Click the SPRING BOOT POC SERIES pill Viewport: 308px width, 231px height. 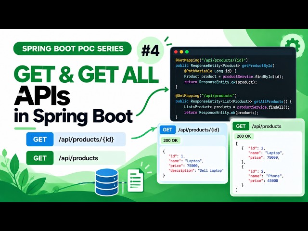click(x=73, y=48)
